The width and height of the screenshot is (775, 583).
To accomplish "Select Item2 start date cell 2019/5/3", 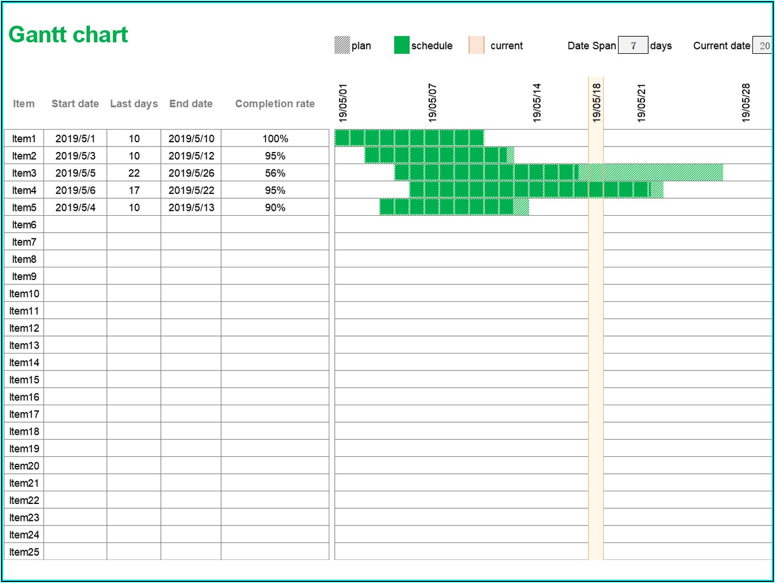I will (x=75, y=156).
